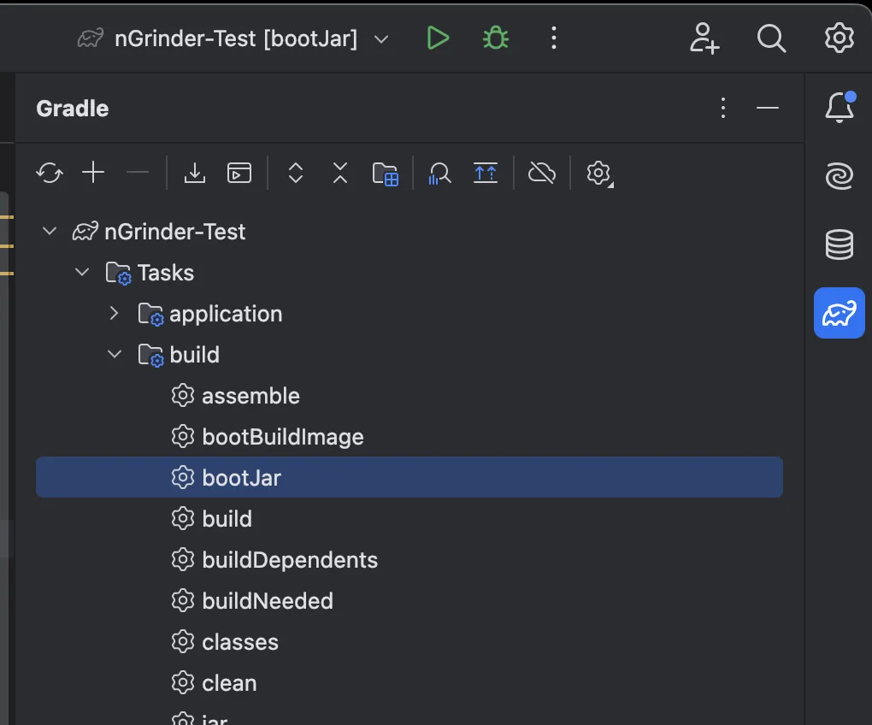Image resolution: width=872 pixels, height=725 pixels.
Task: Select the build gradle task item
Action: click(x=409, y=519)
